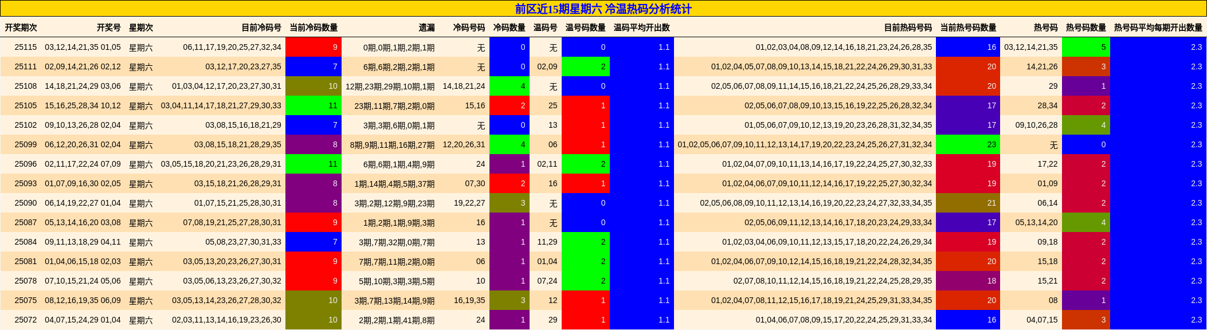Click the 遗漏 column header
Screen dimensions: 1207x330
pos(426,27)
